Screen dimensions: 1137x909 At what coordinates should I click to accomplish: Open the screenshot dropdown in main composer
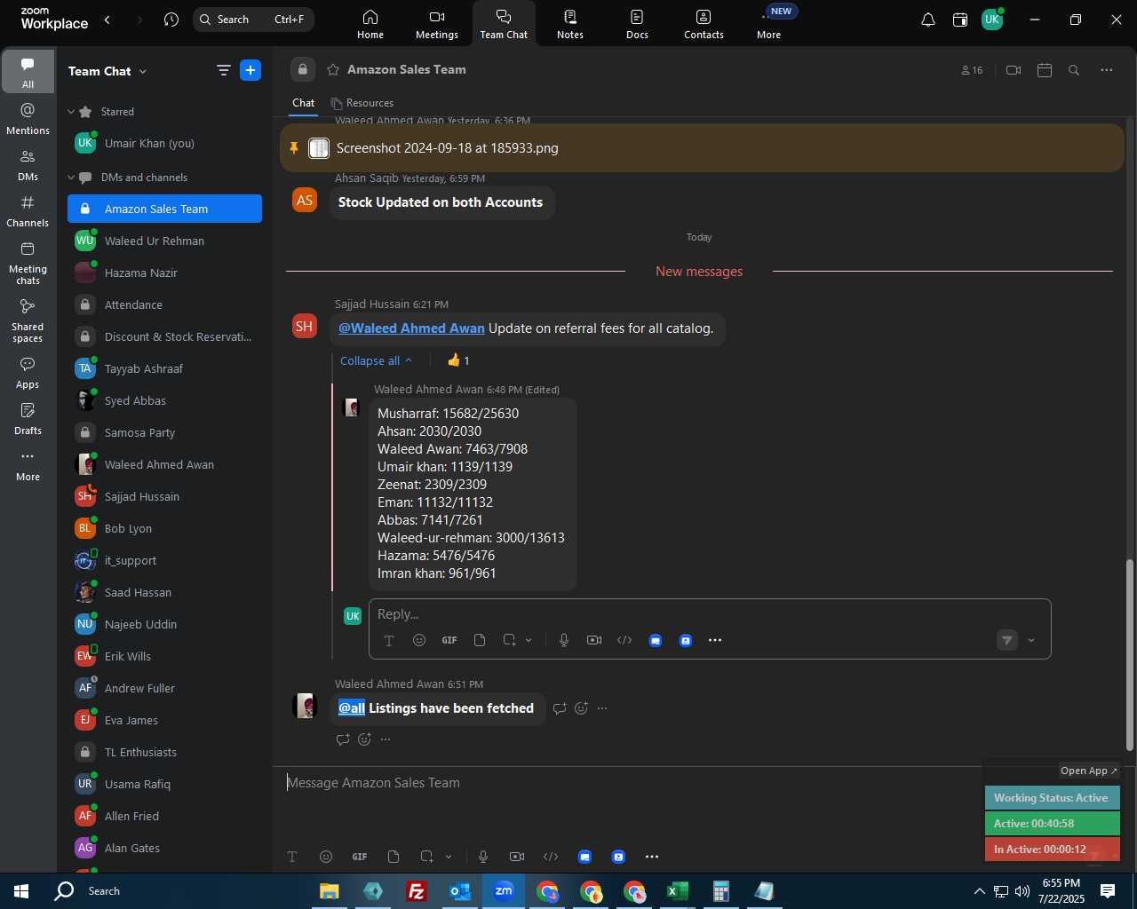(449, 857)
